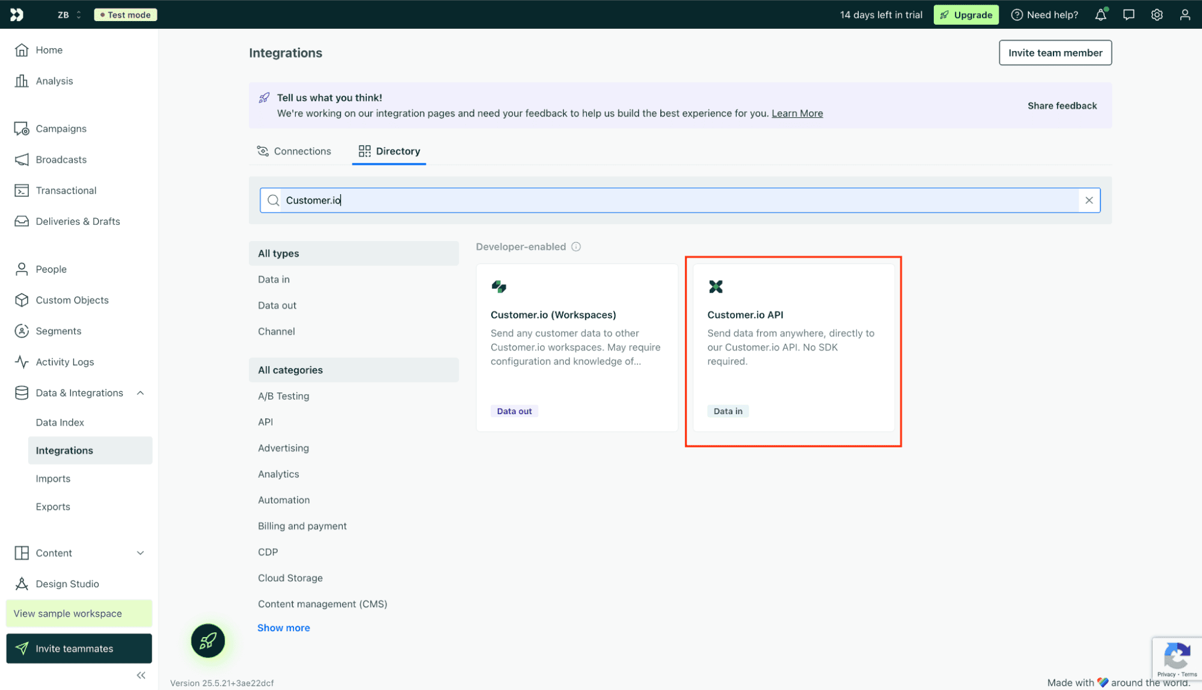Image resolution: width=1202 pixels, height=690 pixels.
Task: Click the Invite team member button
Action: pos(1055,52)
